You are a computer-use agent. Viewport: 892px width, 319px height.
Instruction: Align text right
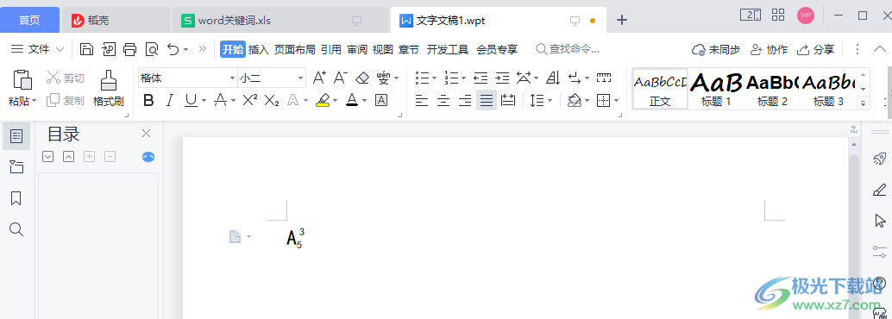(465, 101)
